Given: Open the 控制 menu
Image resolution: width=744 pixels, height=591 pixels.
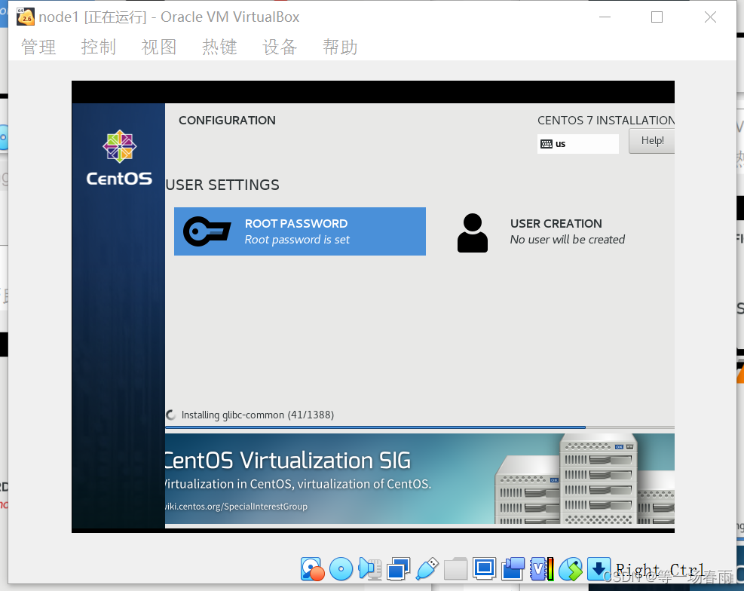Looking at the screenshot, I should [x=99, y=47].
